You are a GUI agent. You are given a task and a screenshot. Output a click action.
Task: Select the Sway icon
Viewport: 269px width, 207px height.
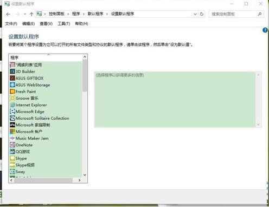pyautogui.click(x=12, y=172)
